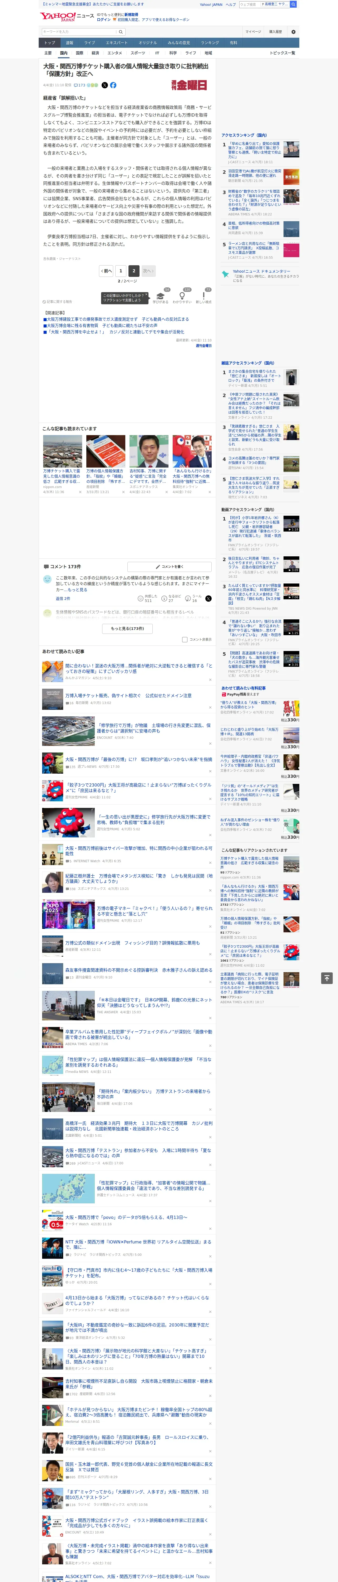Open トピックス一覧 link
Screen dimensions: 338x1582
282,53
